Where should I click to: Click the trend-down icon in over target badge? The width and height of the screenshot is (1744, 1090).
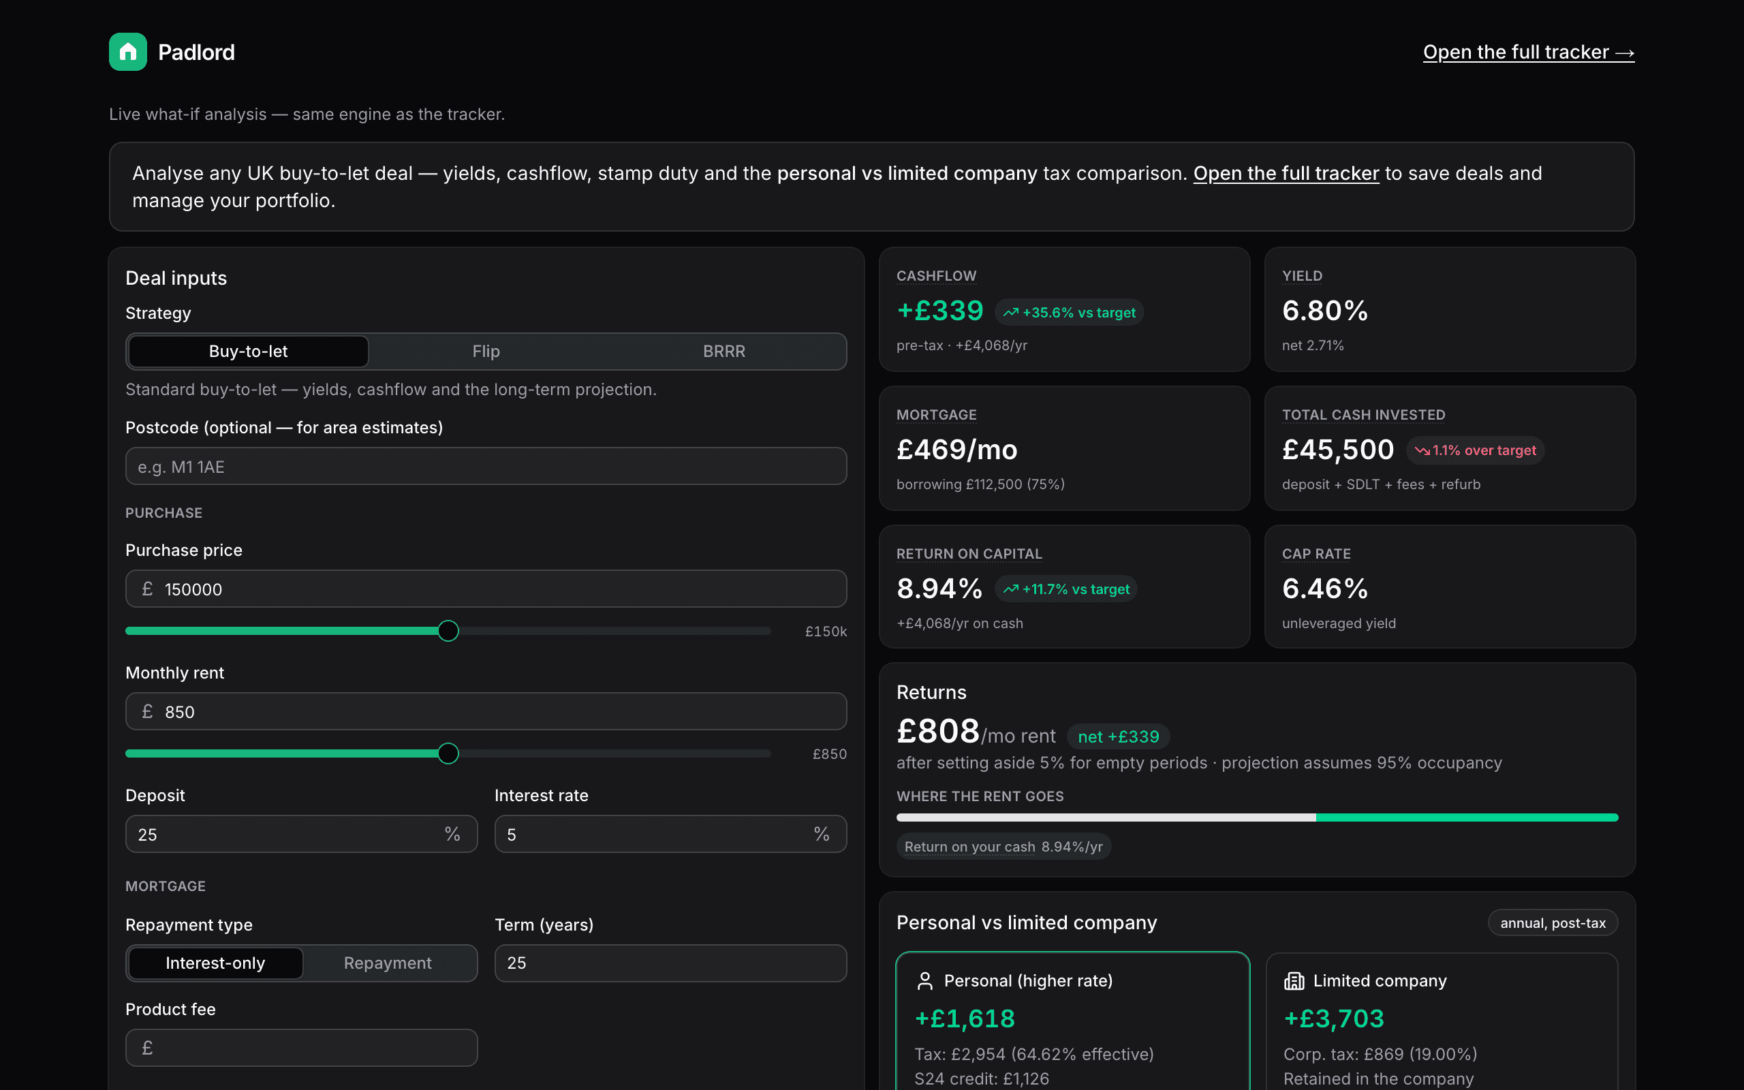(x=1422, y=450)
